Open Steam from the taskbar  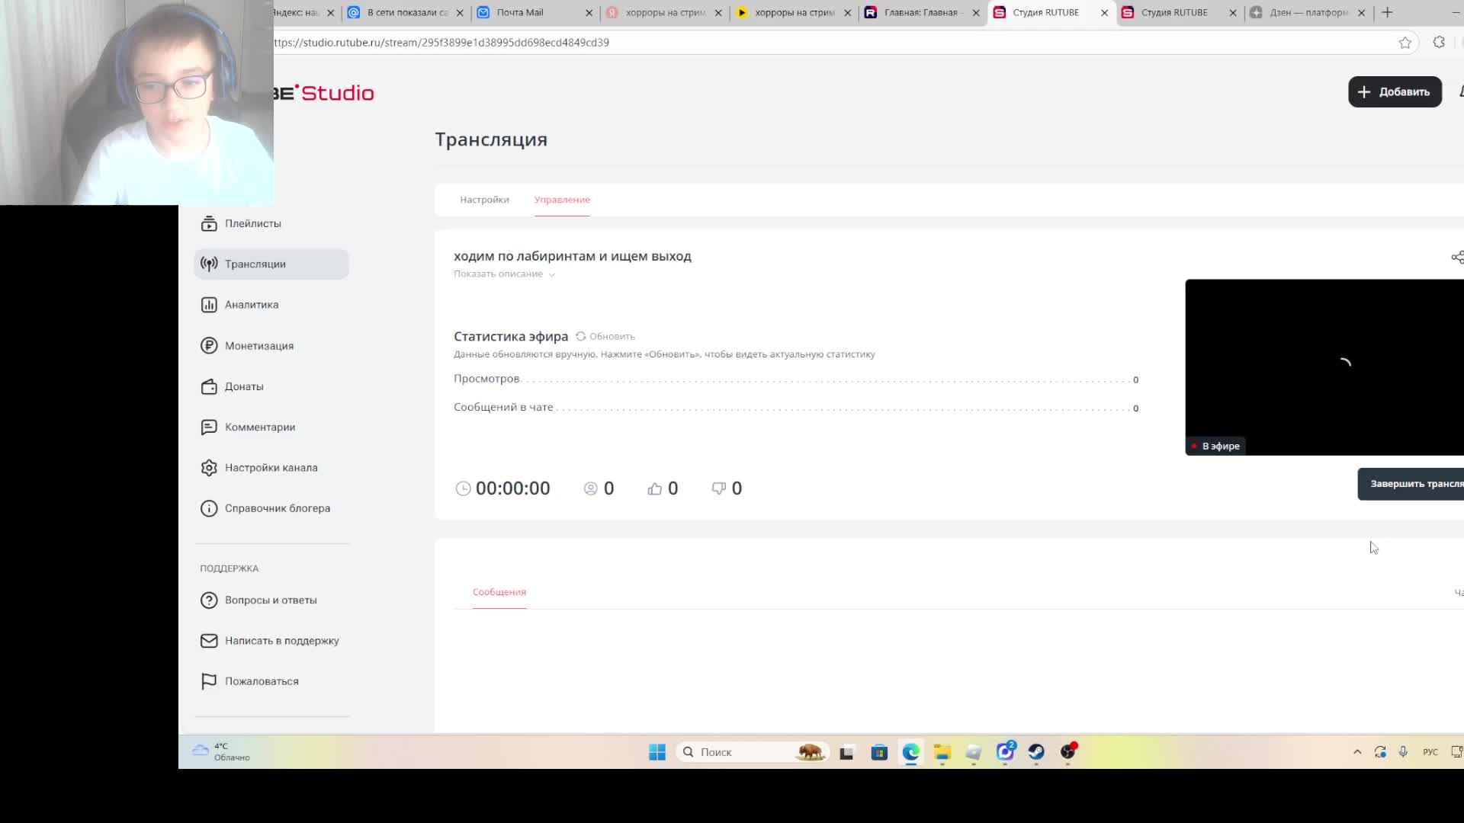pos(1035,752)
